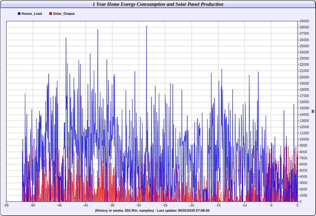
Task: Click the red Solar_Output legend swatch
Action: pyautogui.click(x=51, y=14)
